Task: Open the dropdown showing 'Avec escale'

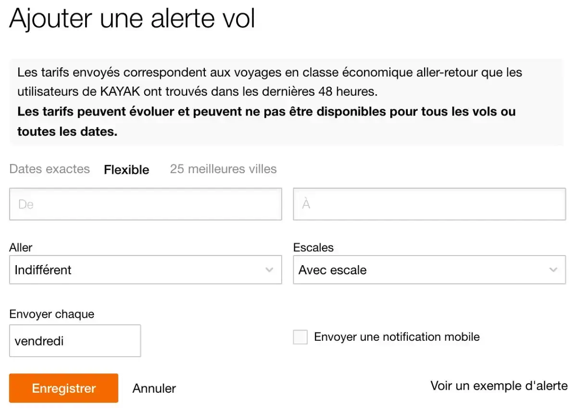Action: pos(429,270)
